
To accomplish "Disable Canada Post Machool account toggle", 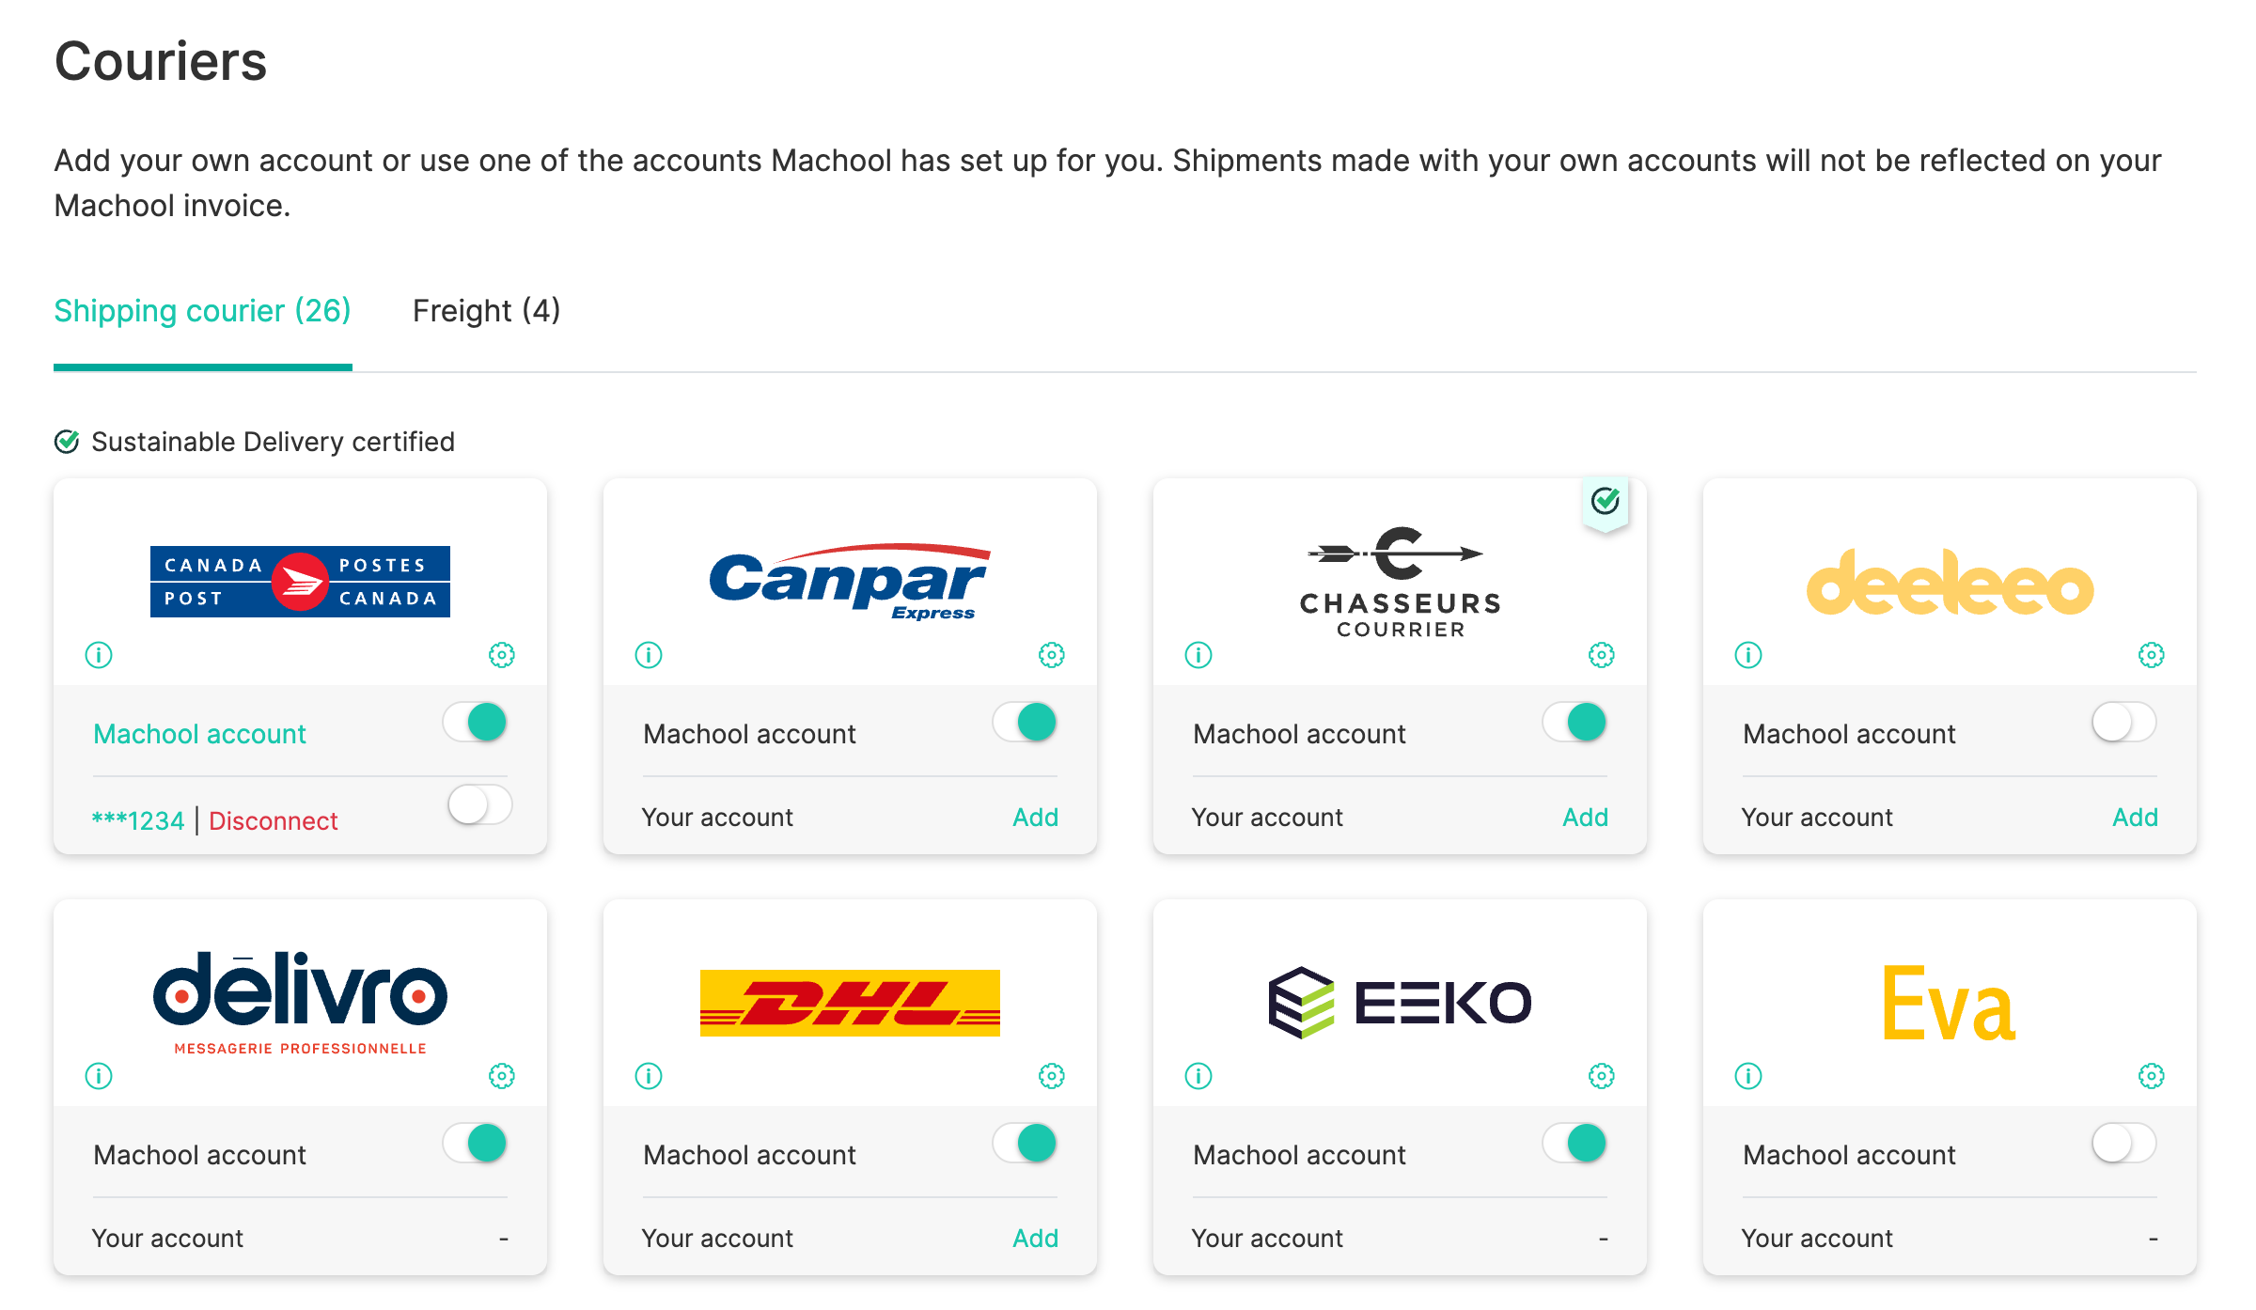I will click(476, 723).
